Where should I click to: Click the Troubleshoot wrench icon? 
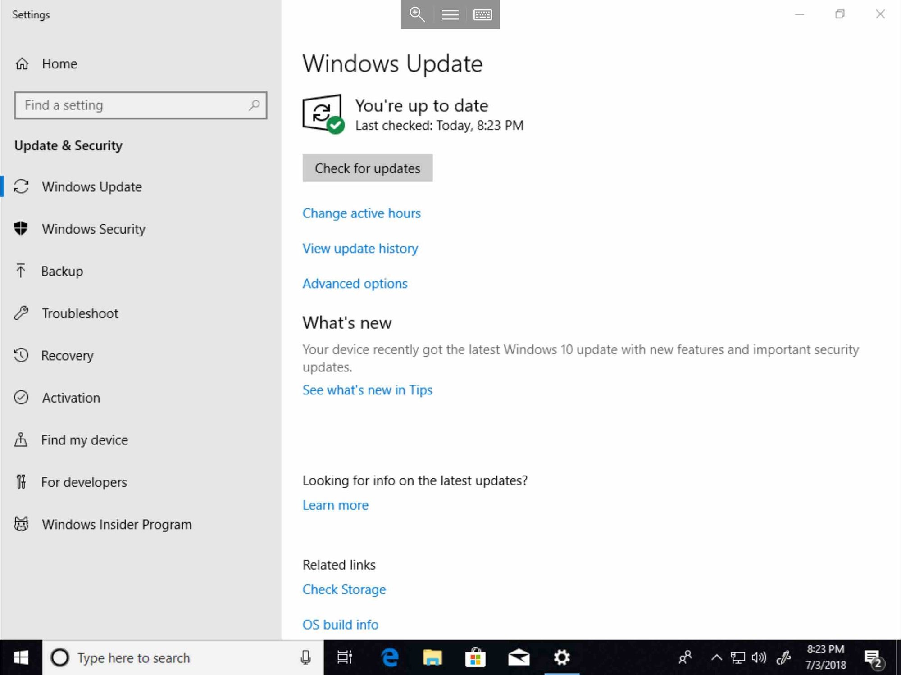pos(21,313)
